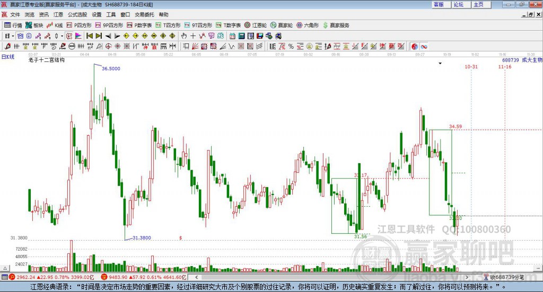Toggle the infinity symbol icon
The image size is (543, 292).
tap(424, 46)
